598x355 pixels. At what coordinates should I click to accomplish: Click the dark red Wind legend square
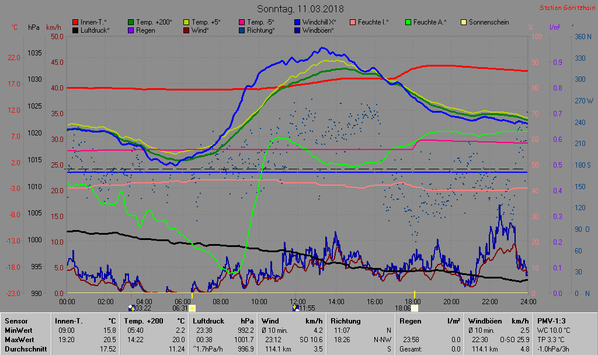[186, 30]
